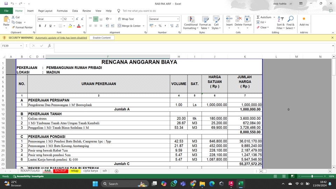Decrease font size with smaller A icon

coord(82,19)
